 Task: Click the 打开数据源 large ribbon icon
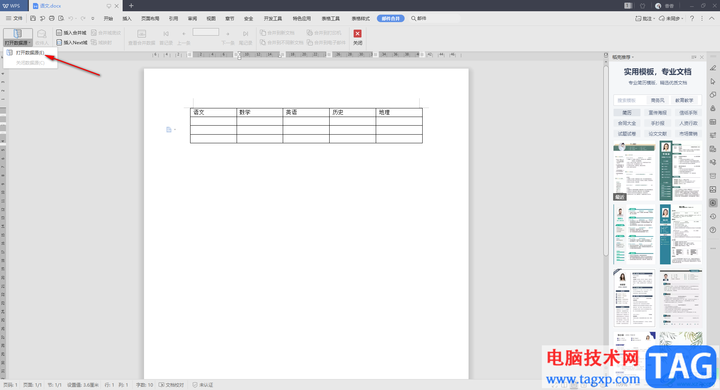tap(18, 34)
